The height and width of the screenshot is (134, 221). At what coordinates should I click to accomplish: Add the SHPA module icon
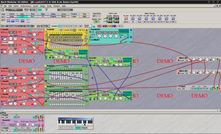click(x=23, y=21)
